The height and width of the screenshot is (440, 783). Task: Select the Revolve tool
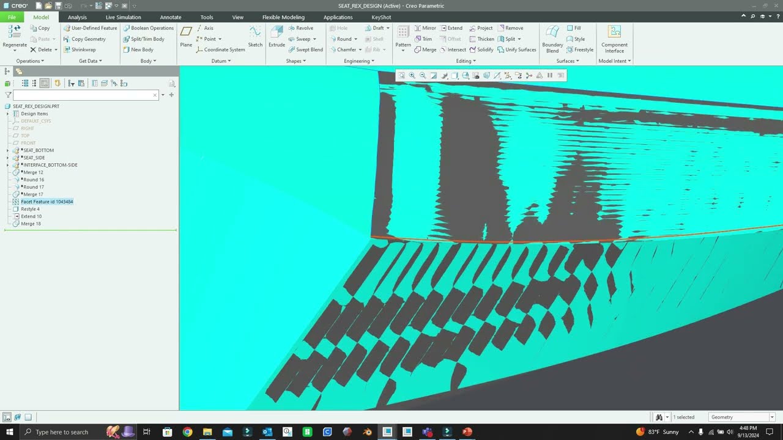click(x=300, y=28)
